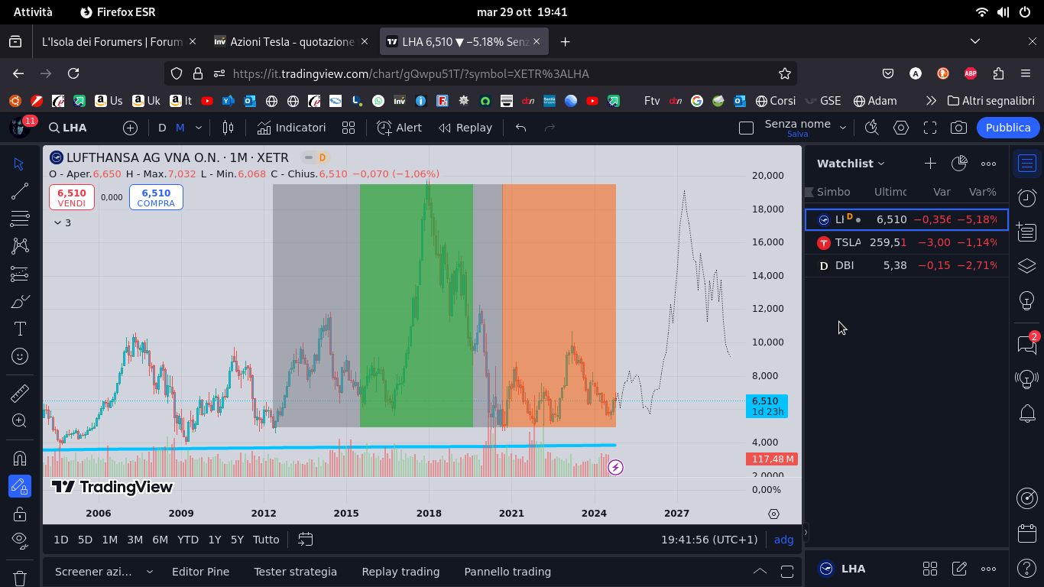
Task: Toggle lock all drawings
Action: (x=20, y=513)
